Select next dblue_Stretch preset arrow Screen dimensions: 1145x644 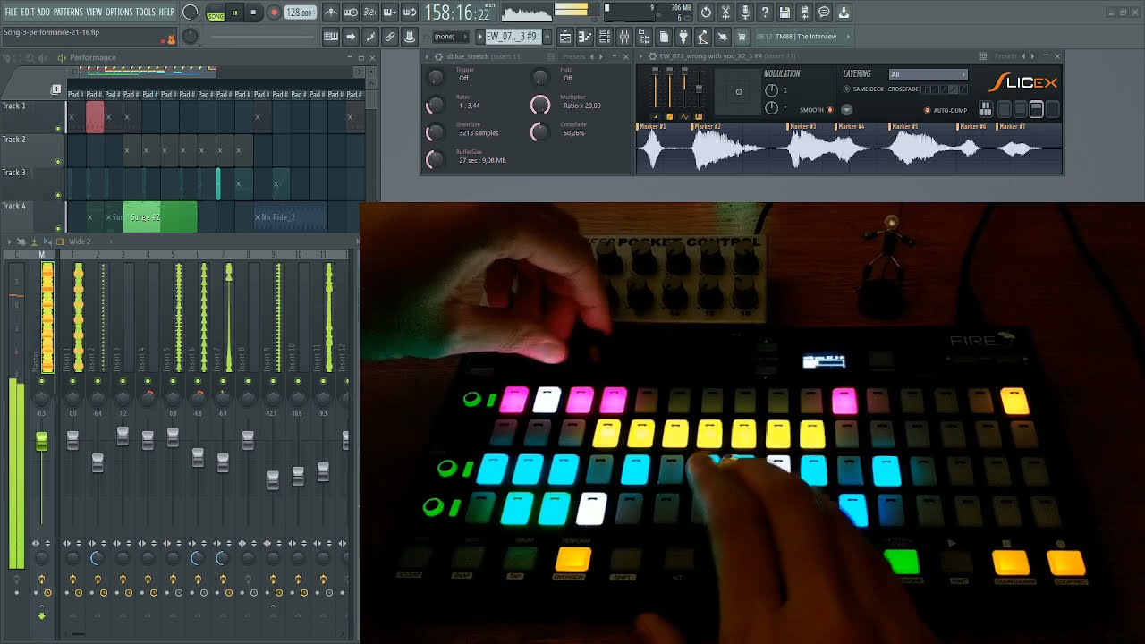coord(600,57)
